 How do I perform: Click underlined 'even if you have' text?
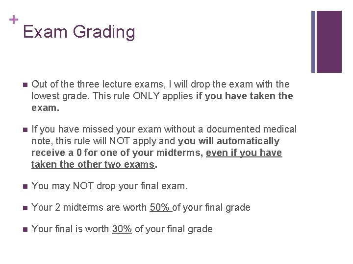(x=244, y=153)
